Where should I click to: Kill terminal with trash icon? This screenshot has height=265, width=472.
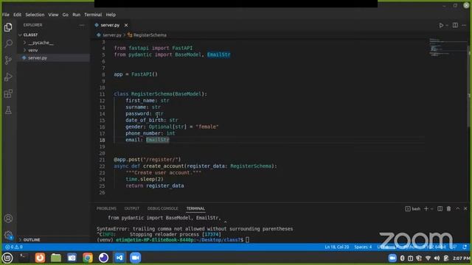(x=448, y=208)
